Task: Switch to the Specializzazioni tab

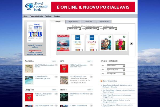Action: click(x=104, y=22)
